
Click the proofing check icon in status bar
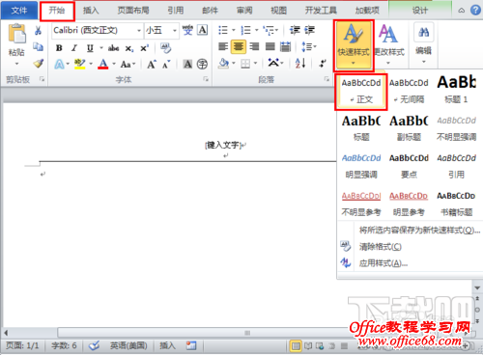click(94, 346)
